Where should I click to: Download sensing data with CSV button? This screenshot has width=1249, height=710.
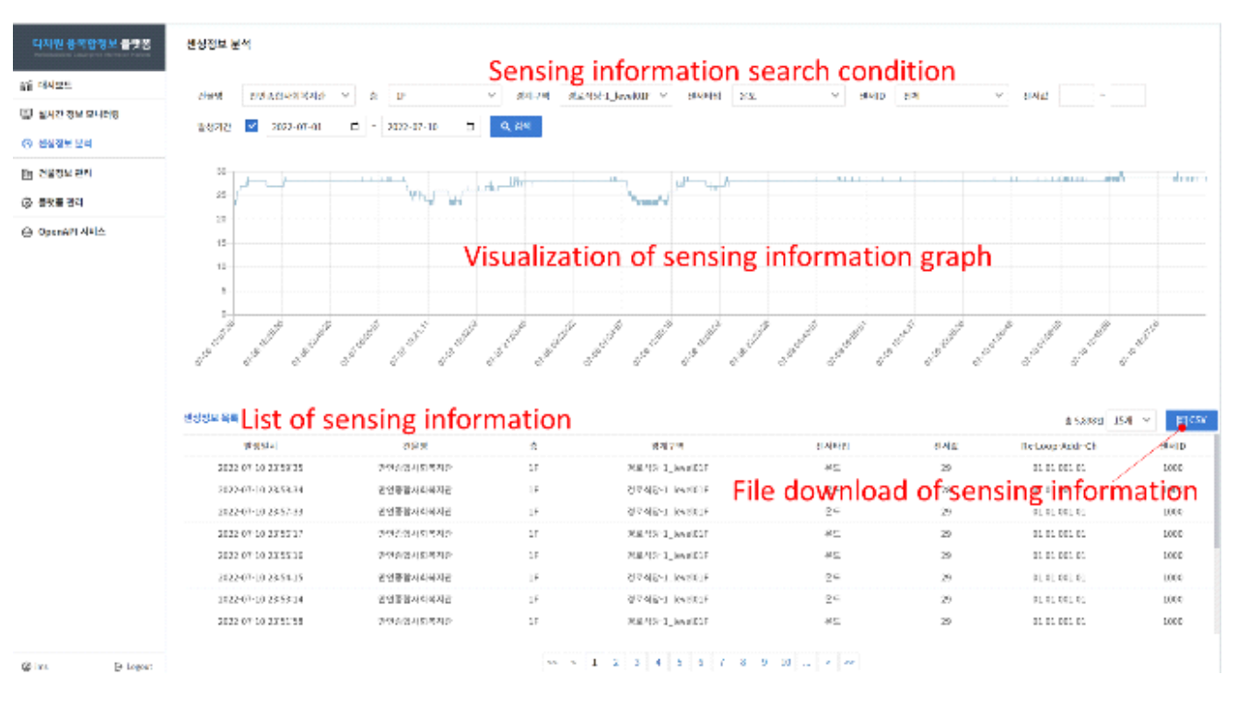tap(1191, 420)
